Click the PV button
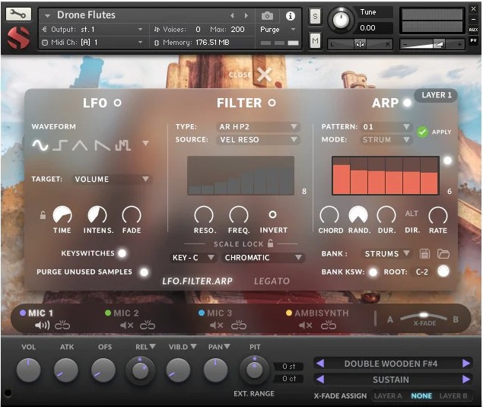This screenshot has height=407, width=483. click(x=473, y=40)
